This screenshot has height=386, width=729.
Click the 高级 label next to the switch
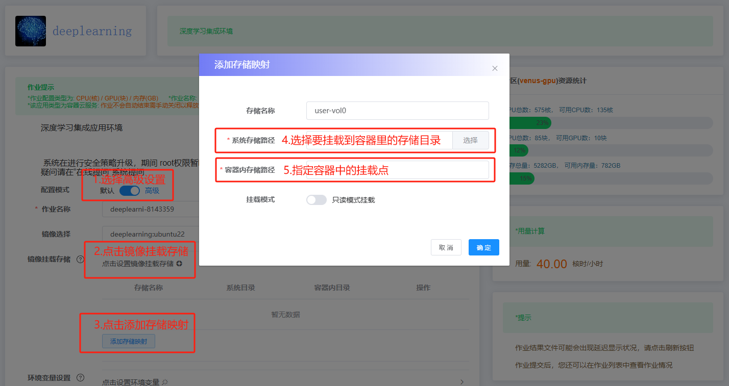coord(152,191)
